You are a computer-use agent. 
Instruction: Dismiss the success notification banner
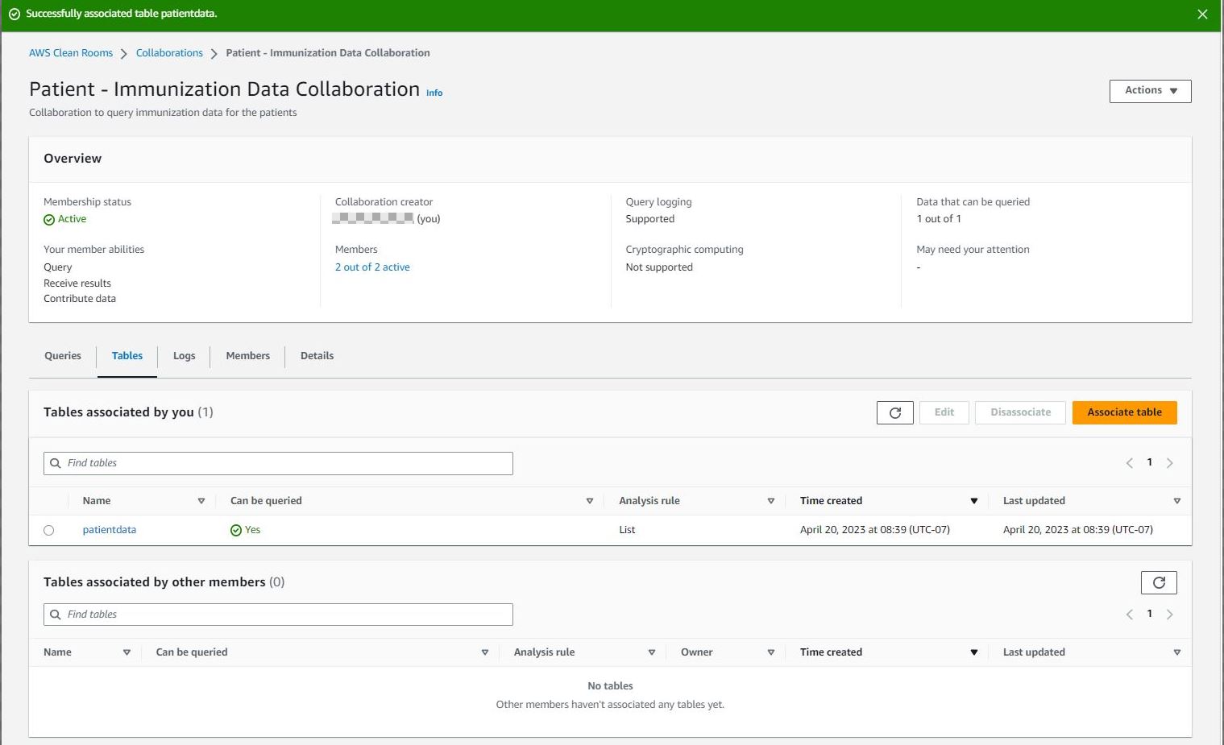1202,14
